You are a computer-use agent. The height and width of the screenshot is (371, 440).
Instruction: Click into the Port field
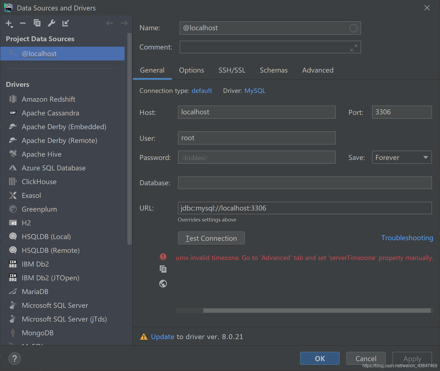pyautogui.click(x=402, y=112)
